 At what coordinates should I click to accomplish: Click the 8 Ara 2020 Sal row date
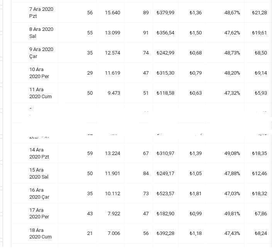coord(41,32)
